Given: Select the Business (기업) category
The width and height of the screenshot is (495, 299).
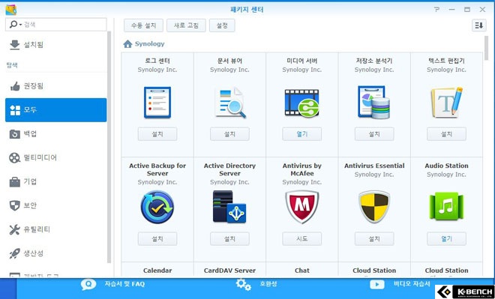Looking at the screenshot, I should click(56, 181).
